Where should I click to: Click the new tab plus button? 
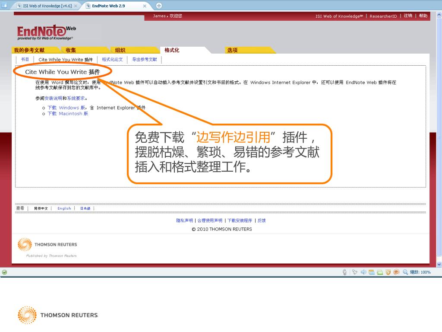click(159, 6)
